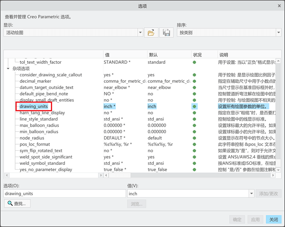Click the green status dot for node_radius

pyautogui.click(x=194, y=138)
